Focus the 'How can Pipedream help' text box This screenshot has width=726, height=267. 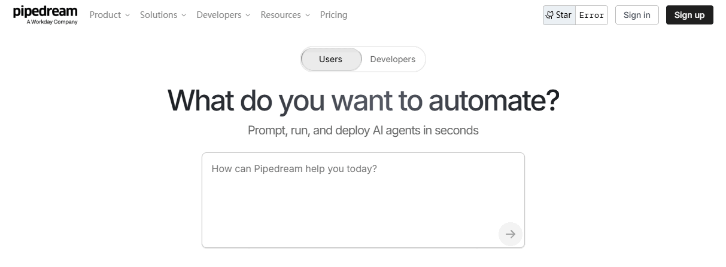[363, 200]
